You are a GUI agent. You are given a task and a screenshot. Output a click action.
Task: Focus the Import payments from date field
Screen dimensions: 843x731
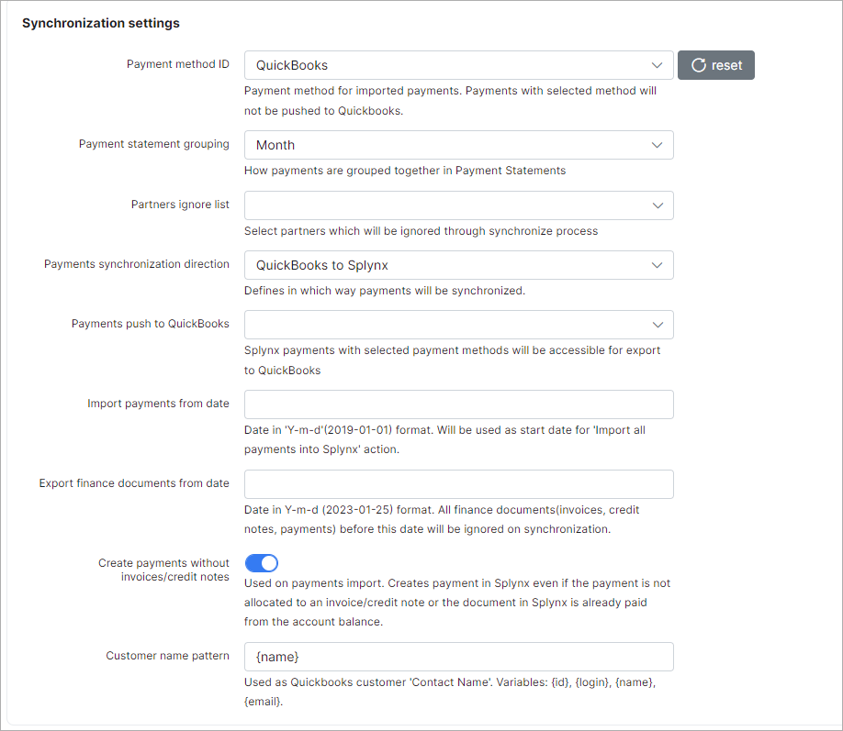click(x=458, y=404)
